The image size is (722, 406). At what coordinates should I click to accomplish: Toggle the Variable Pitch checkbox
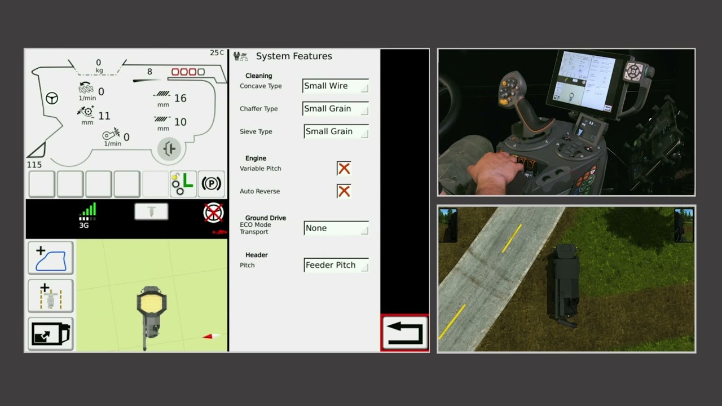(344, 168)
